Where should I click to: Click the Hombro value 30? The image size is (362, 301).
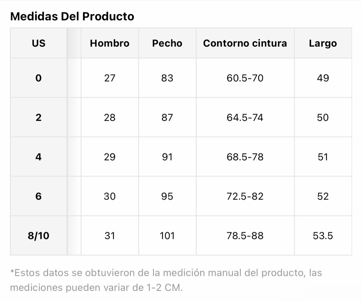coord(110,196)
